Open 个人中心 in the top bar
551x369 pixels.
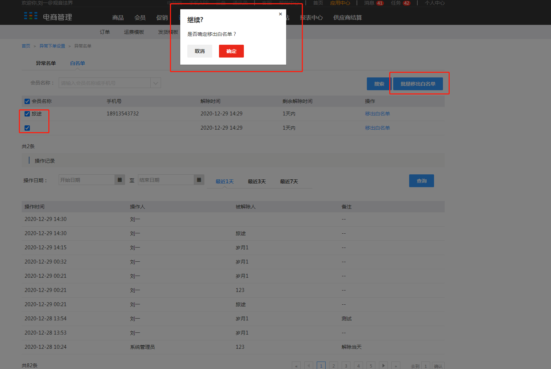click(x=435, y=3)
